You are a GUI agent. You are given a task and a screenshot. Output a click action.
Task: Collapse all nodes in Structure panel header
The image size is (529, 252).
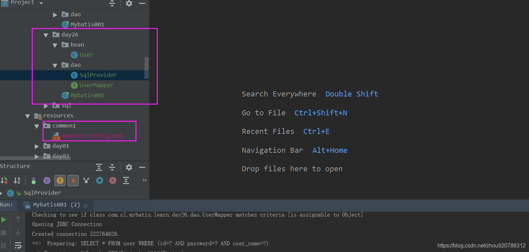(x=112, y=167)
